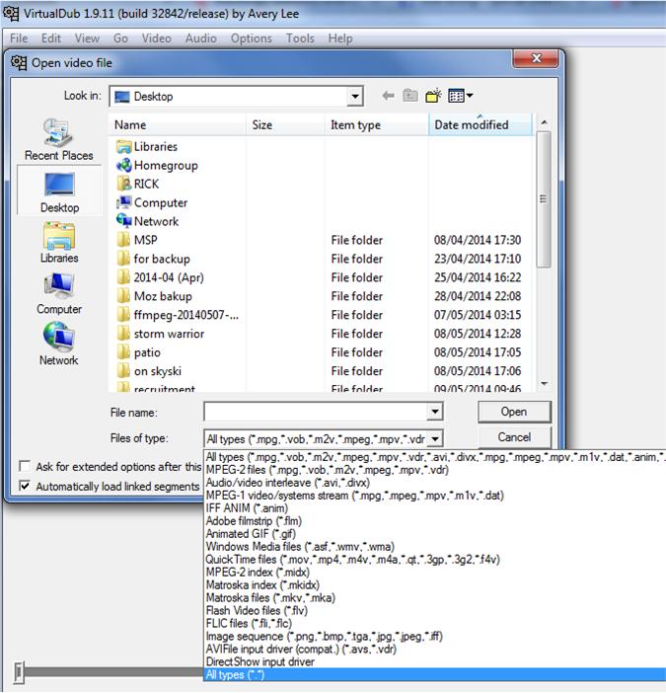Click the file list vertical scrollbar thumb
Screen dimensions: 666x693
point(544,198)
